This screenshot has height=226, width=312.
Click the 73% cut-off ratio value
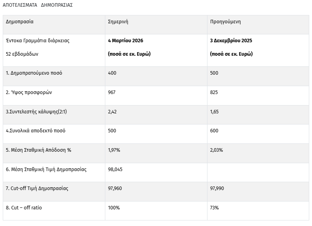pos(215,208)
